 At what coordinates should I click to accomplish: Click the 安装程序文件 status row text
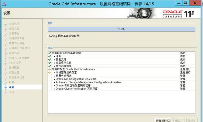coord(64,63)
